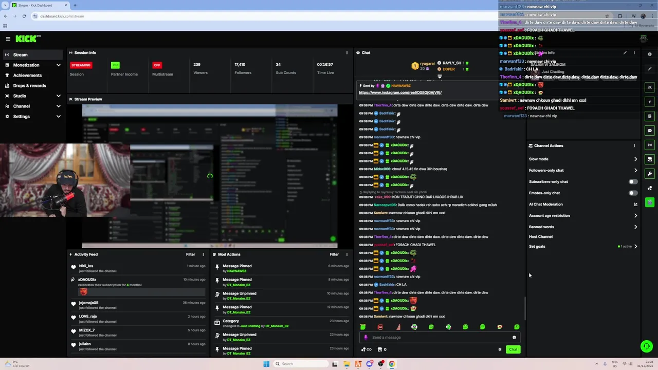This screenshot has width=658, height=370.
Task: Toggle Emotes-only chat switch
Action: 633,193
